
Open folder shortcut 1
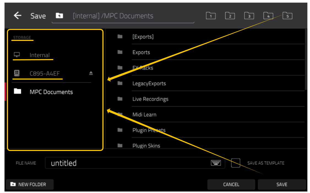[211, 16]
